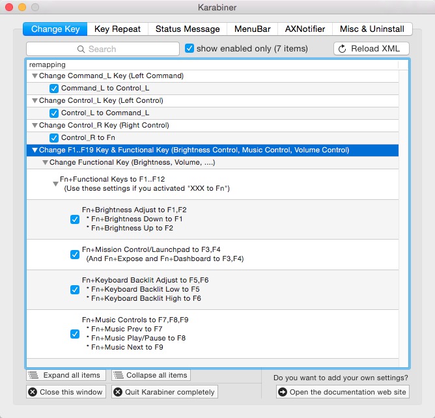This screenshot has width=435, height=418.
Task: Open the Misc & Uninstall tab
Action: coord(372,29)
